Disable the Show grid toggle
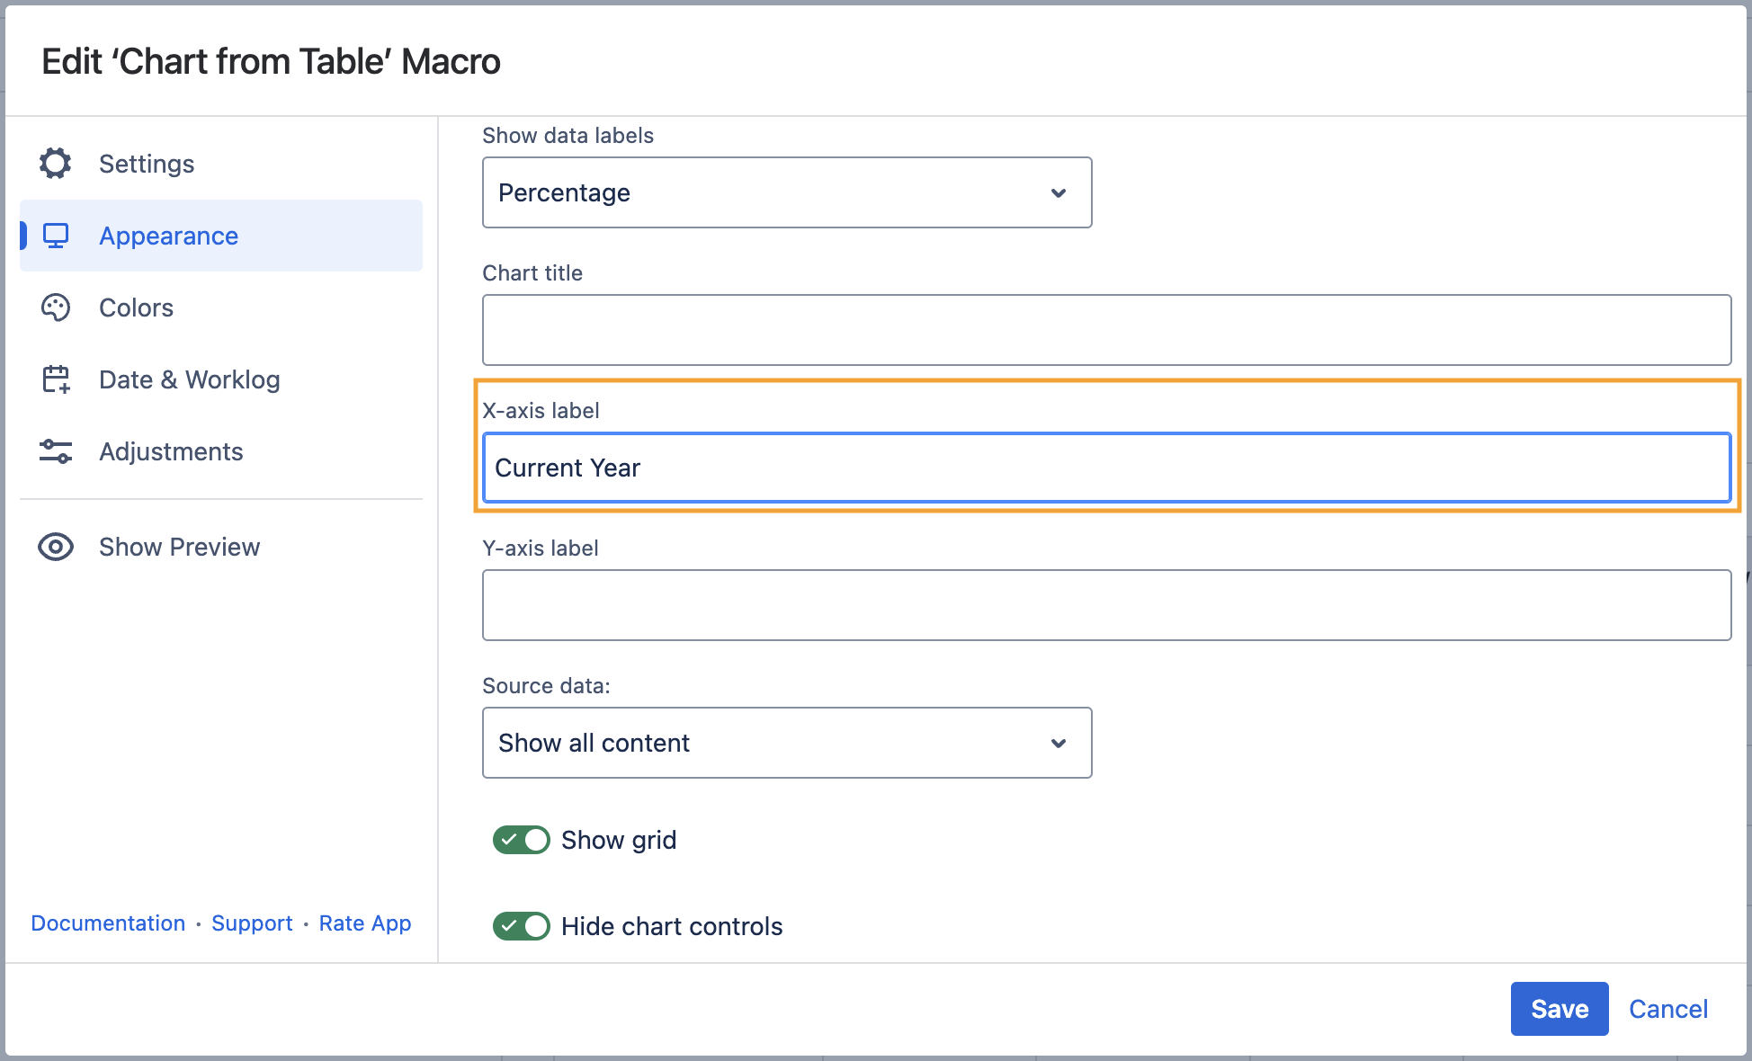This screenshot has height=1061, width=1752. coord(522,840)
